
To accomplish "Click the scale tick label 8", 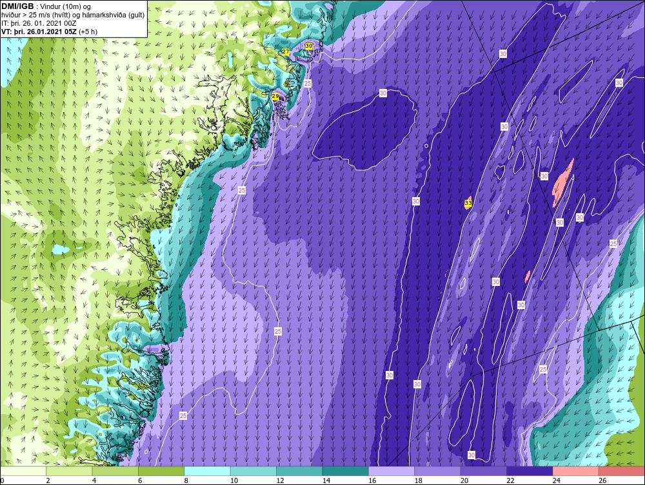I will point(186,480).
